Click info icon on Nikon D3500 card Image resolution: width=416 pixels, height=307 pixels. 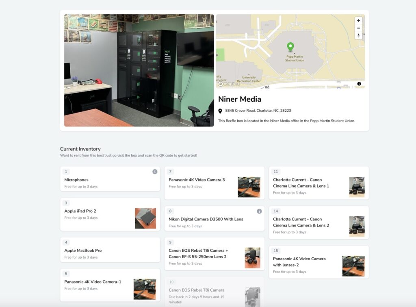[259, 211]
